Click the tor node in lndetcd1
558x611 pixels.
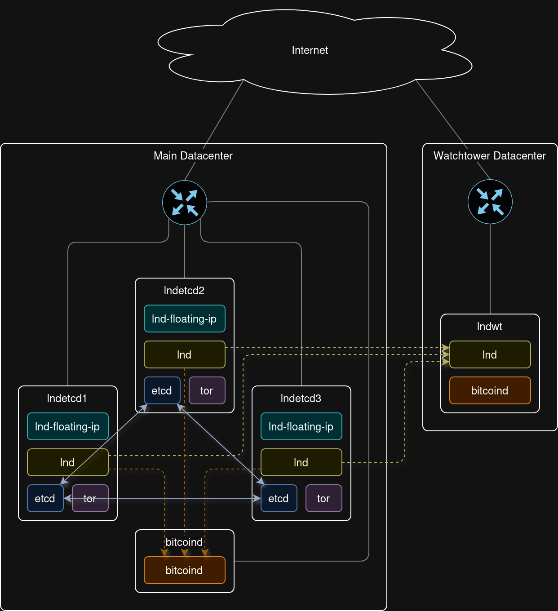(x=90, y=498)
